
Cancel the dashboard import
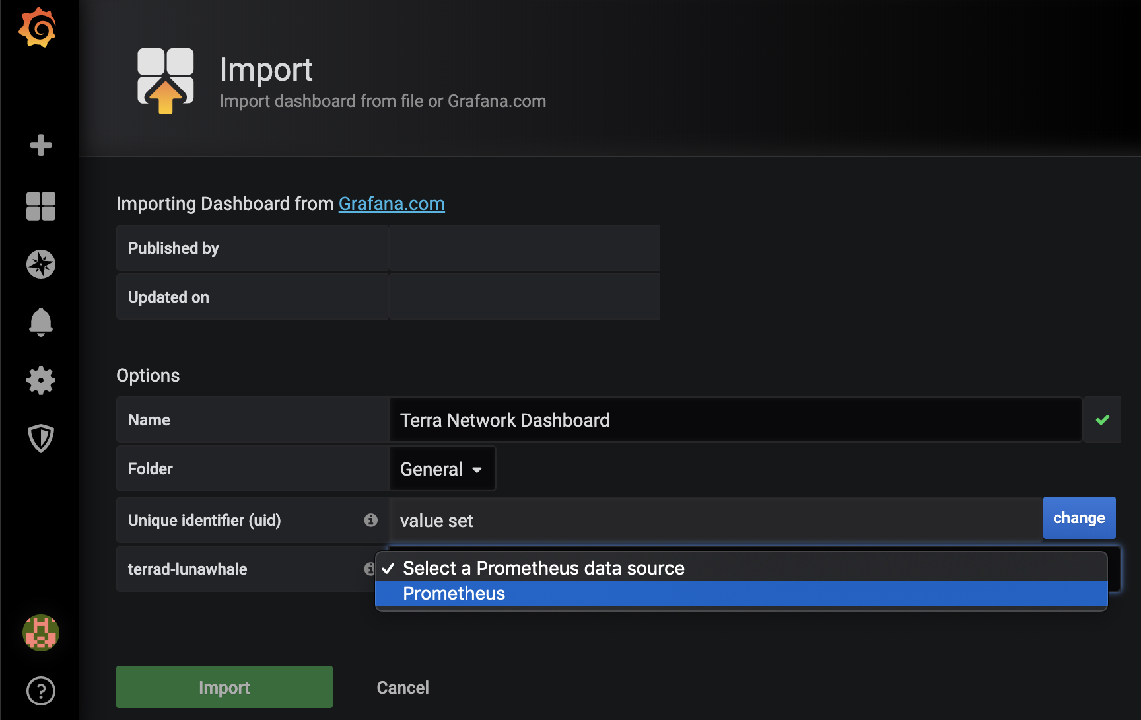pyautogui.click(x=403, y=688)
